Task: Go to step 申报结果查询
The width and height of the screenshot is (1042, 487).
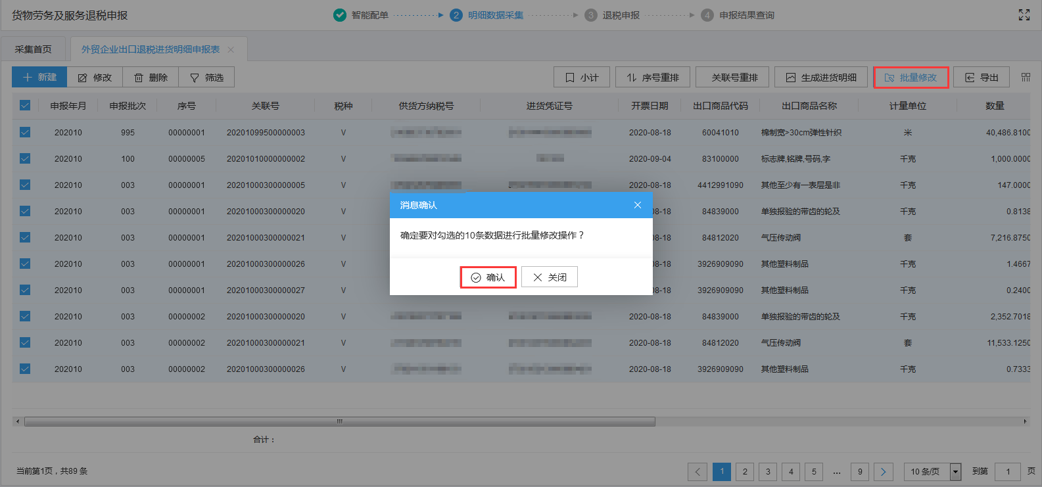Action: (737, 15)
